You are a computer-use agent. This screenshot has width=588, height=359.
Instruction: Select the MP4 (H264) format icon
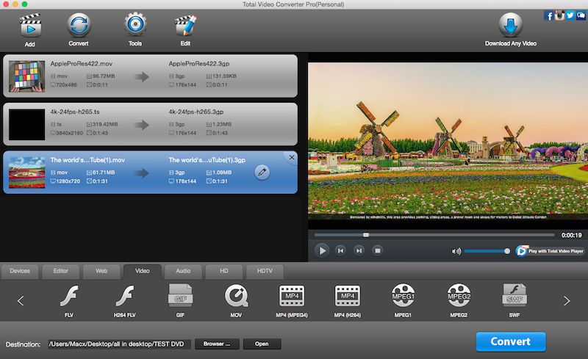coord(347,296)
